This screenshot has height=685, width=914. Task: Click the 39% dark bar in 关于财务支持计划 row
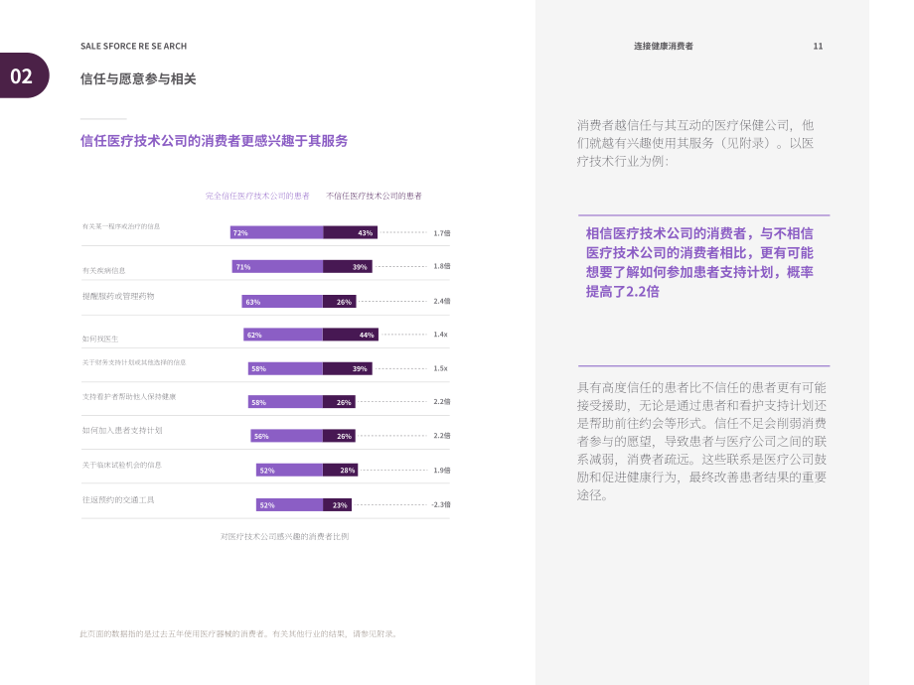(348, 368)
